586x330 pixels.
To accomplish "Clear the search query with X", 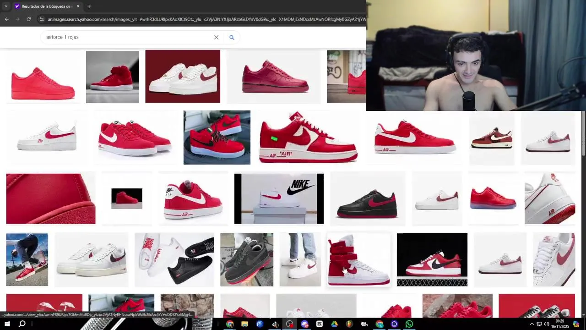I will pyautogui.click(x=216, y=37).
